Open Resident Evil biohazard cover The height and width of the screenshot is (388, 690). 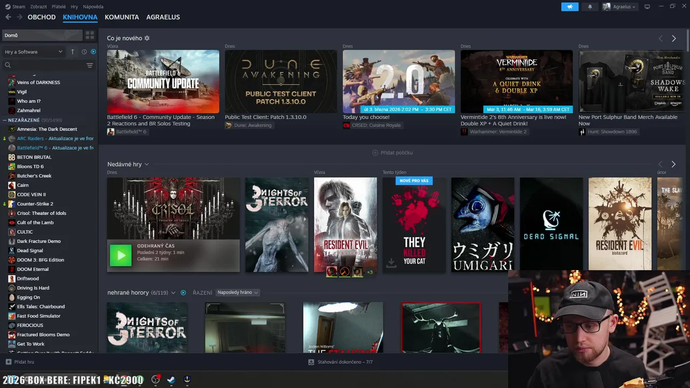tap(620, 224)
